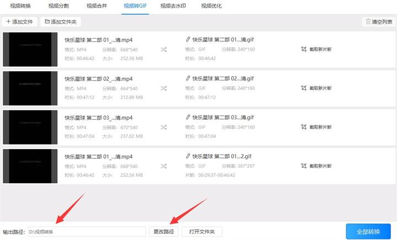Click the folder icon of 添加文件夹
This screenshot has height=240, width=397.
click(x=47, y=22)
